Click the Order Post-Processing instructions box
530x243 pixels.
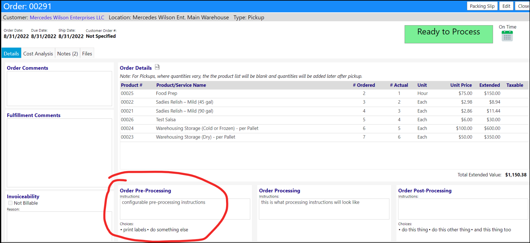[x=463, y=209]
